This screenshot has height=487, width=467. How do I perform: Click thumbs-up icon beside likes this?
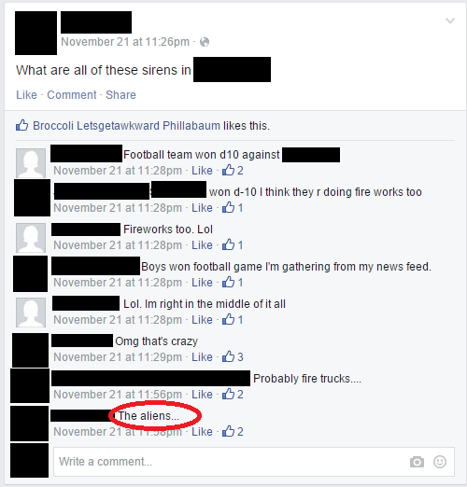click(21, 125)
